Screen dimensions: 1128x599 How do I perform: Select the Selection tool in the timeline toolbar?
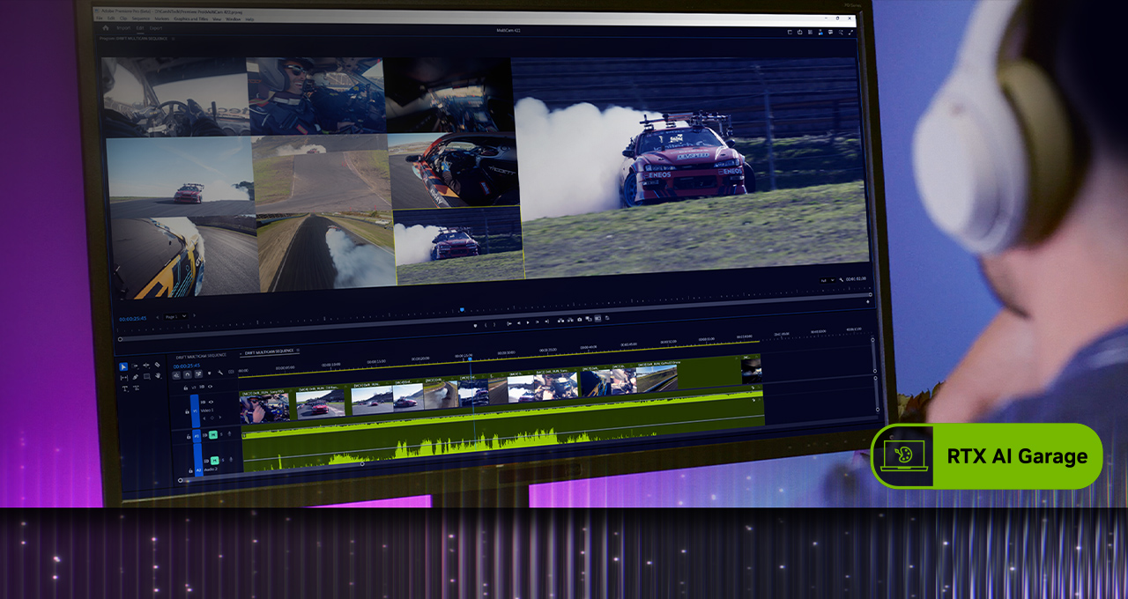pos(123,367)
